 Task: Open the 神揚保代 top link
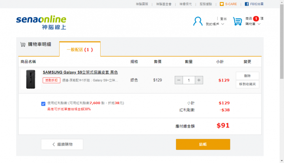click(185, 4)
